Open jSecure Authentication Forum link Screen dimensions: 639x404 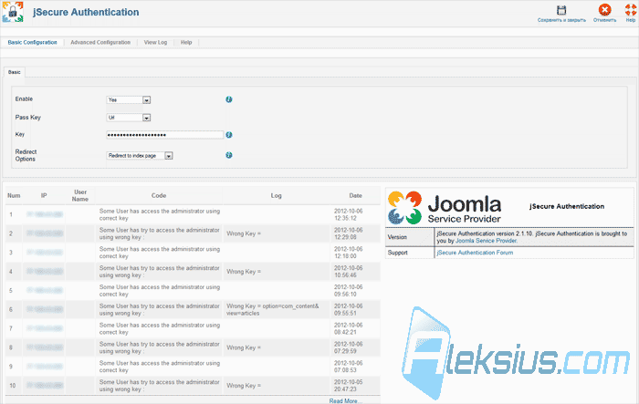click(x=475, y=253)
